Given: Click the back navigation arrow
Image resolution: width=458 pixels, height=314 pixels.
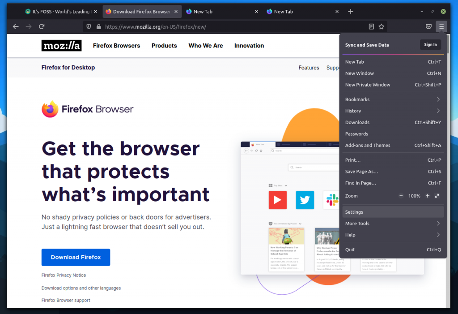Looking at the screenshot, I should pyautogui.click(x=16, y=27).
